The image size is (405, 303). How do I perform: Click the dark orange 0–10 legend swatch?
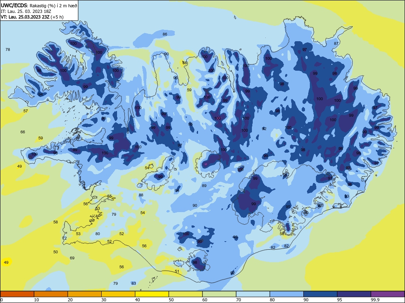click(17, 294)
